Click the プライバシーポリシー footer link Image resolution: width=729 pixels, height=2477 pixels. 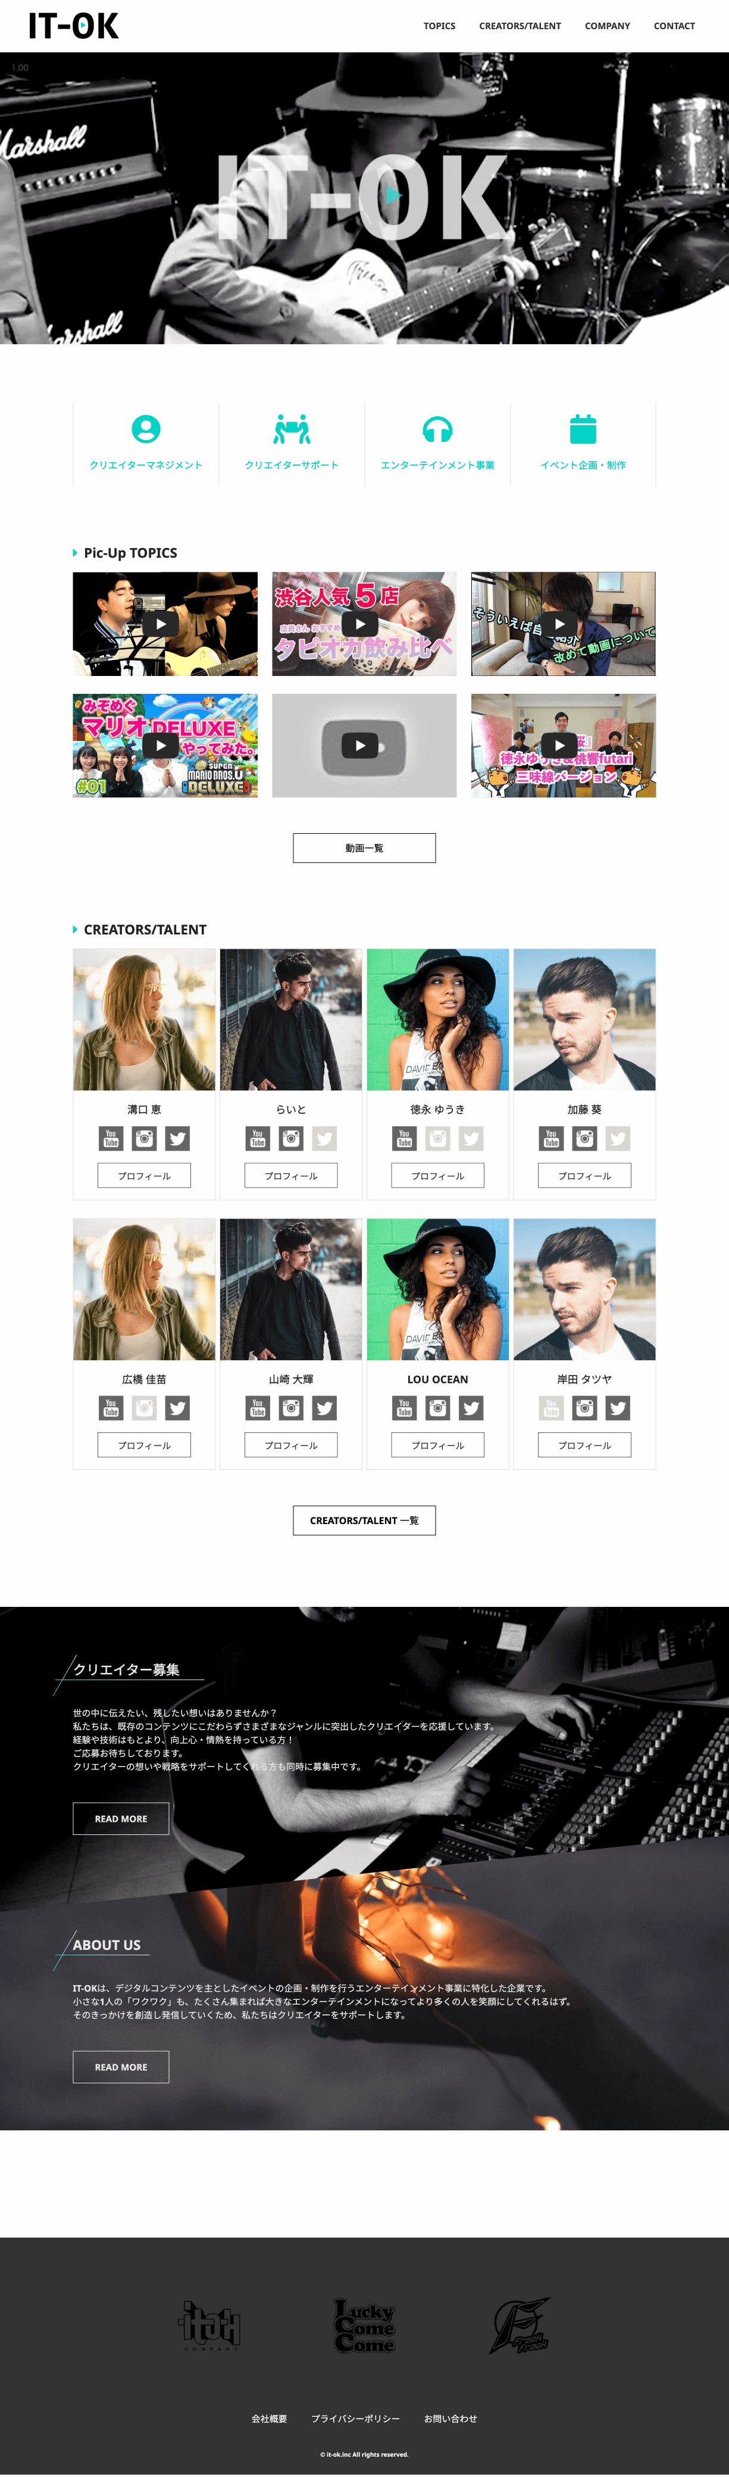[355, 2419]
